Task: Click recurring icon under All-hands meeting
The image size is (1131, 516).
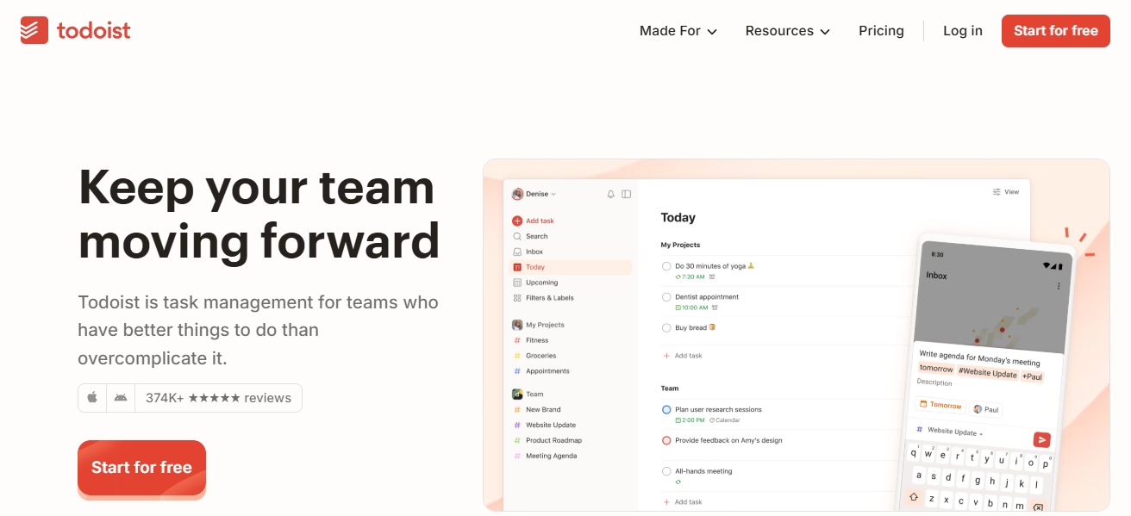Action: point(678,482)
